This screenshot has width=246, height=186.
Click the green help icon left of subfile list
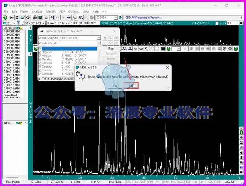point(36,49)
